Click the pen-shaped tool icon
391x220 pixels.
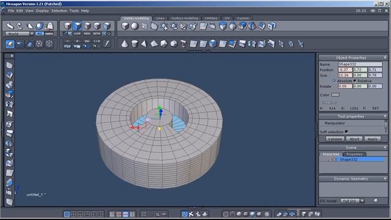coord(107,44)
